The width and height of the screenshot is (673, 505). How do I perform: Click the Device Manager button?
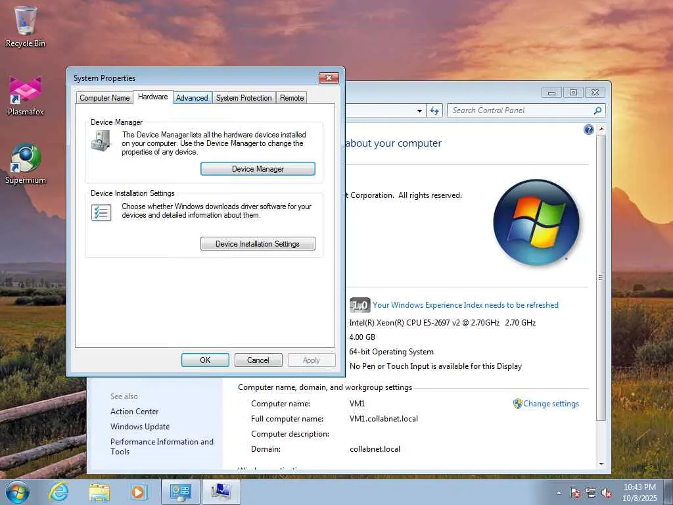click(258, 169)
